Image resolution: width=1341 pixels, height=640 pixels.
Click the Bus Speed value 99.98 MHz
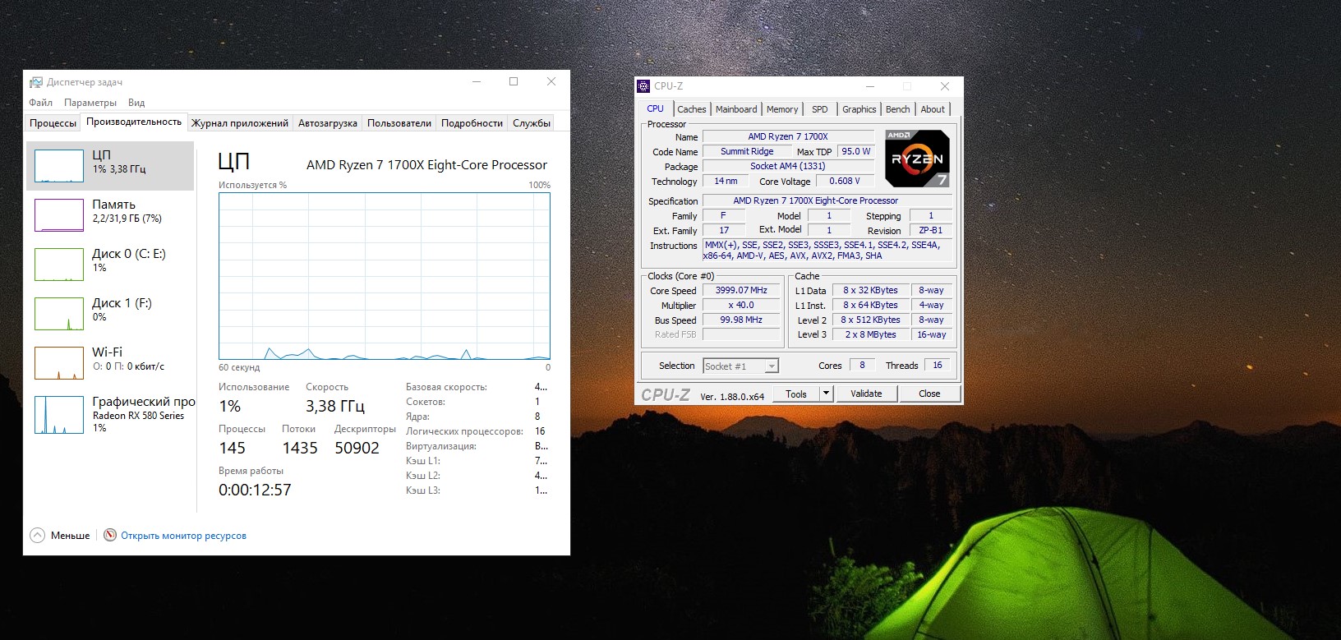click(x=741, y=320)
